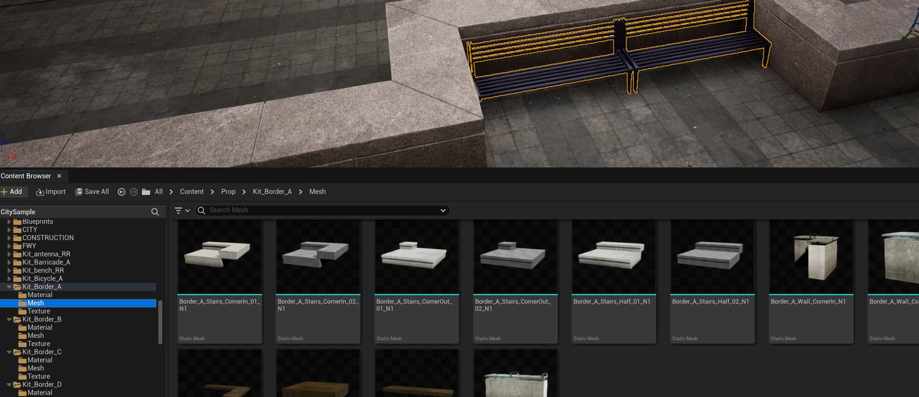Save everything using Save All
Viewport: 919px width, 397px height.
point(92,192)
